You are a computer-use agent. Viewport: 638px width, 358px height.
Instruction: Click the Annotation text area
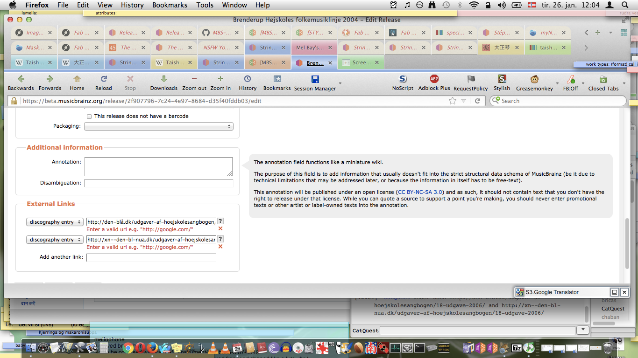[158, 166]
